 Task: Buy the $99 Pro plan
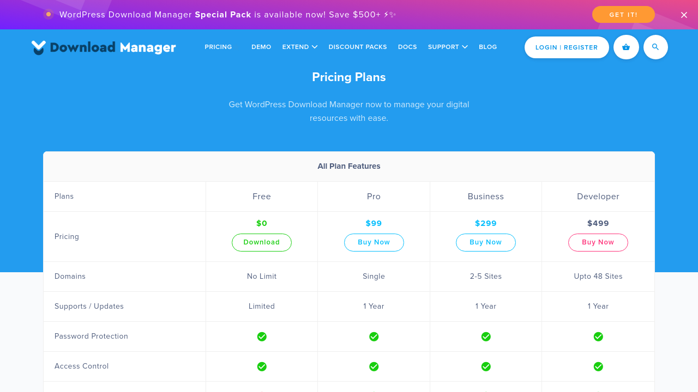[x=374, y=242]
